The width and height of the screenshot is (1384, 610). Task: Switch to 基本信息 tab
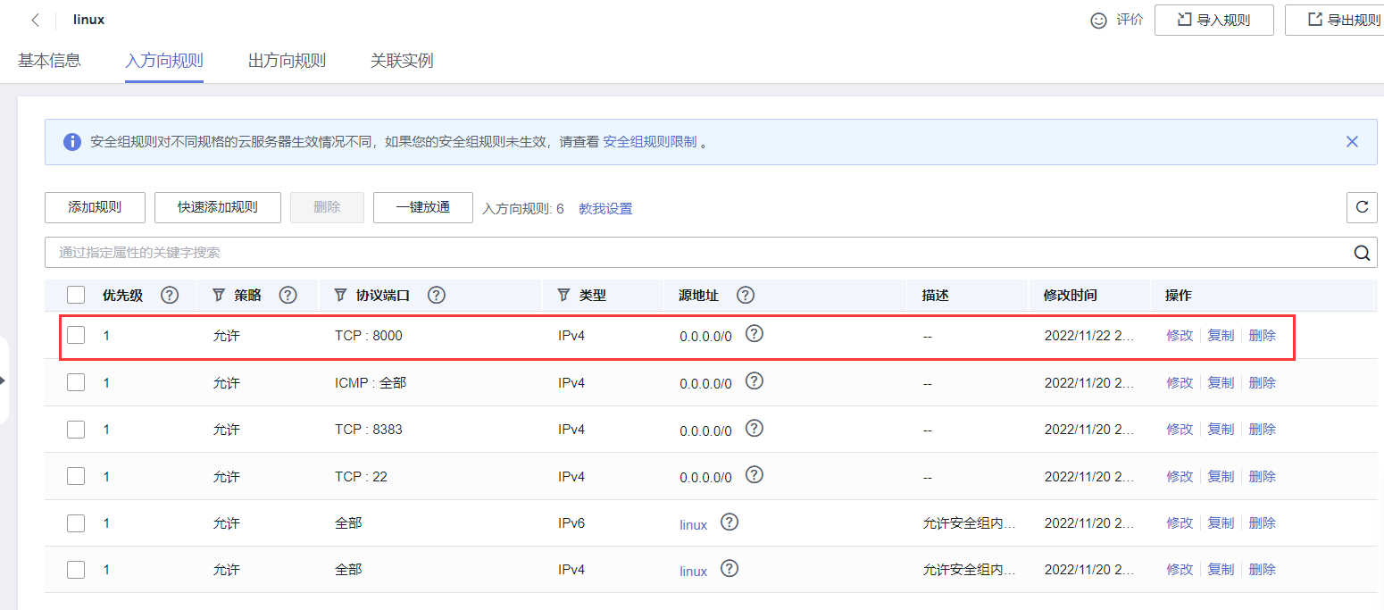pyautogui.click(x=49, y=61)
